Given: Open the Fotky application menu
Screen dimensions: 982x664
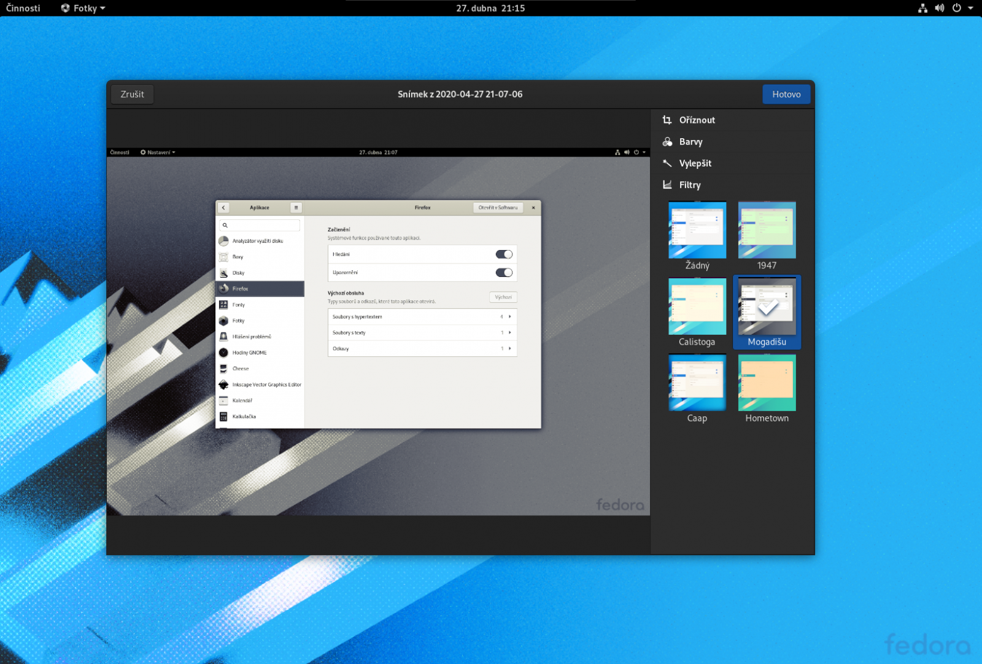Looking at the screenshot, I should click(x=82, y=8).
